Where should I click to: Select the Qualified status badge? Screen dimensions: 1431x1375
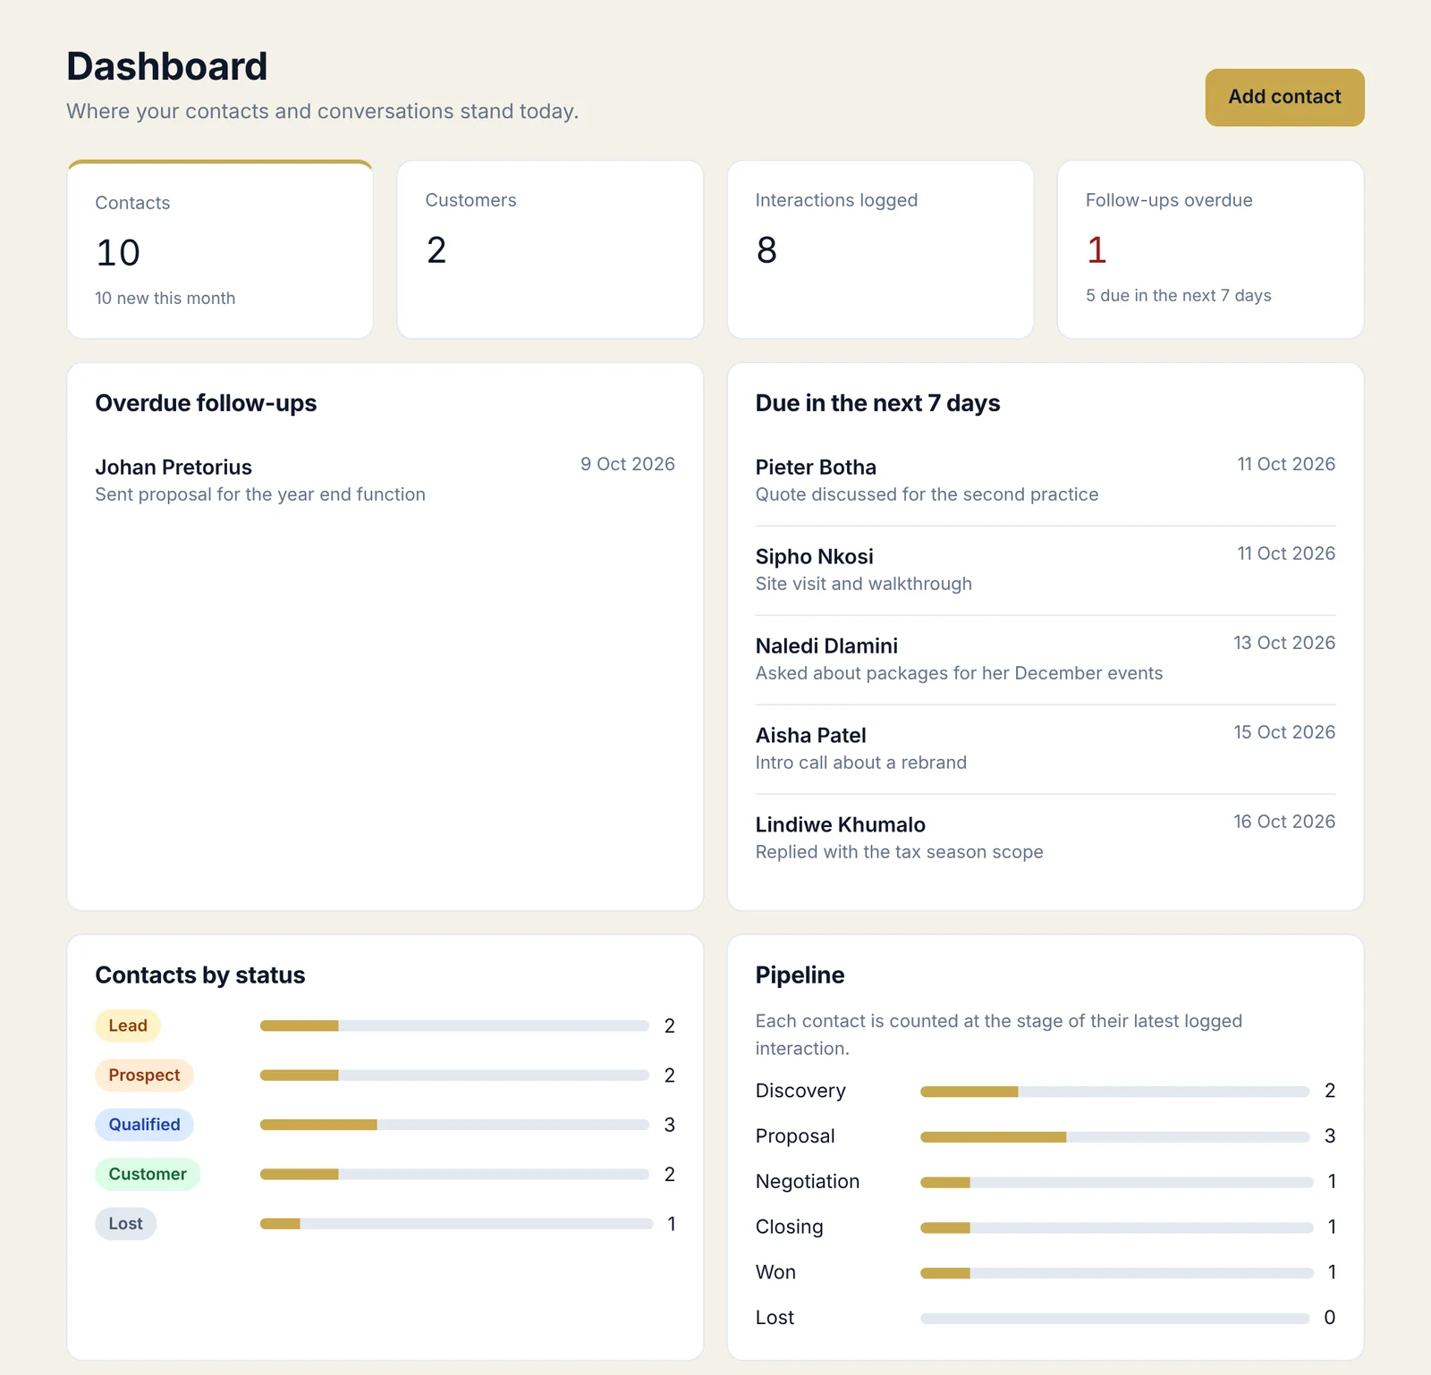[x=144, y=1125]
